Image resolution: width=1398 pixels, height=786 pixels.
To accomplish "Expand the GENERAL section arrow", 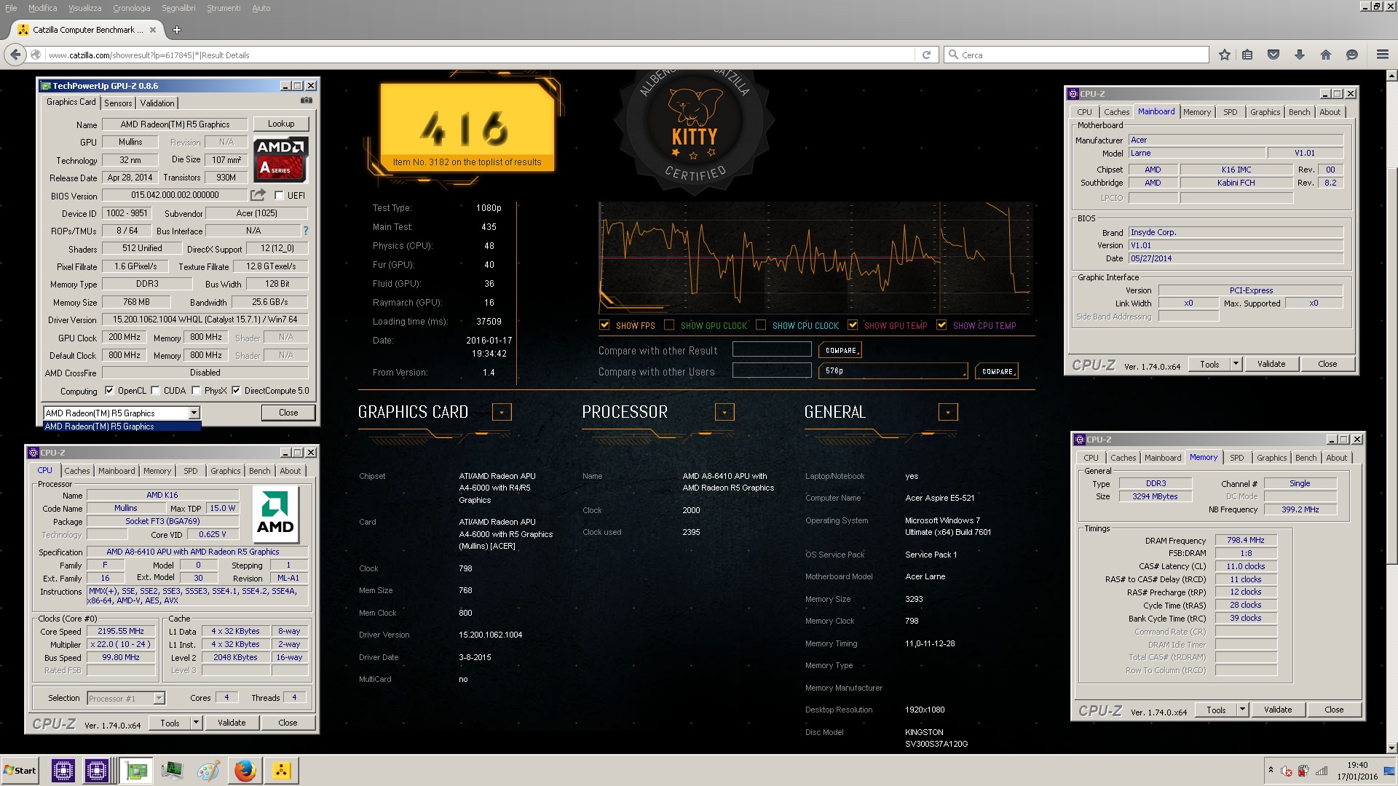I will tap(948, 412).
